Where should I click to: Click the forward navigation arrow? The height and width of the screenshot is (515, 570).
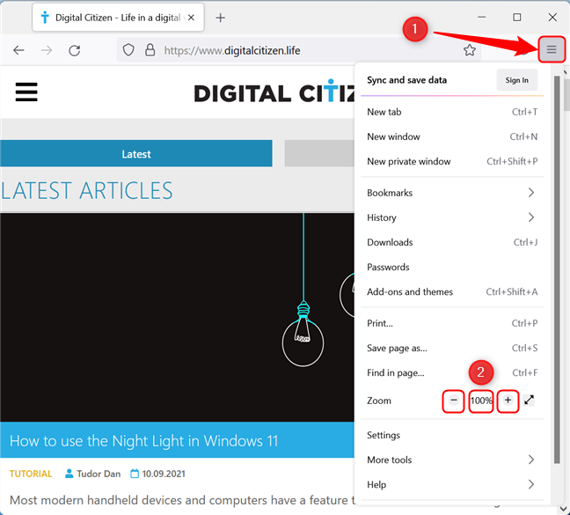(x=47, y=50)
